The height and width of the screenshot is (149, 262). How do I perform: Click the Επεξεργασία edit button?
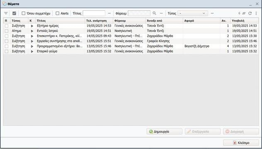coord(203,132)
